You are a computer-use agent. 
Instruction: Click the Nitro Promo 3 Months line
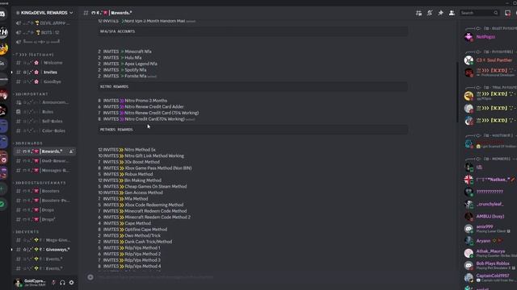[132, 101]
